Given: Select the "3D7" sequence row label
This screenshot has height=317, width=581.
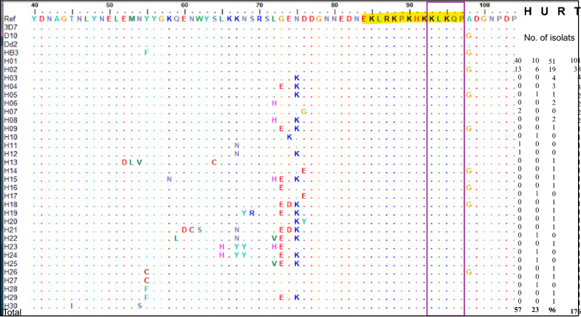Looking at the screenshot, I should point(10,27).
